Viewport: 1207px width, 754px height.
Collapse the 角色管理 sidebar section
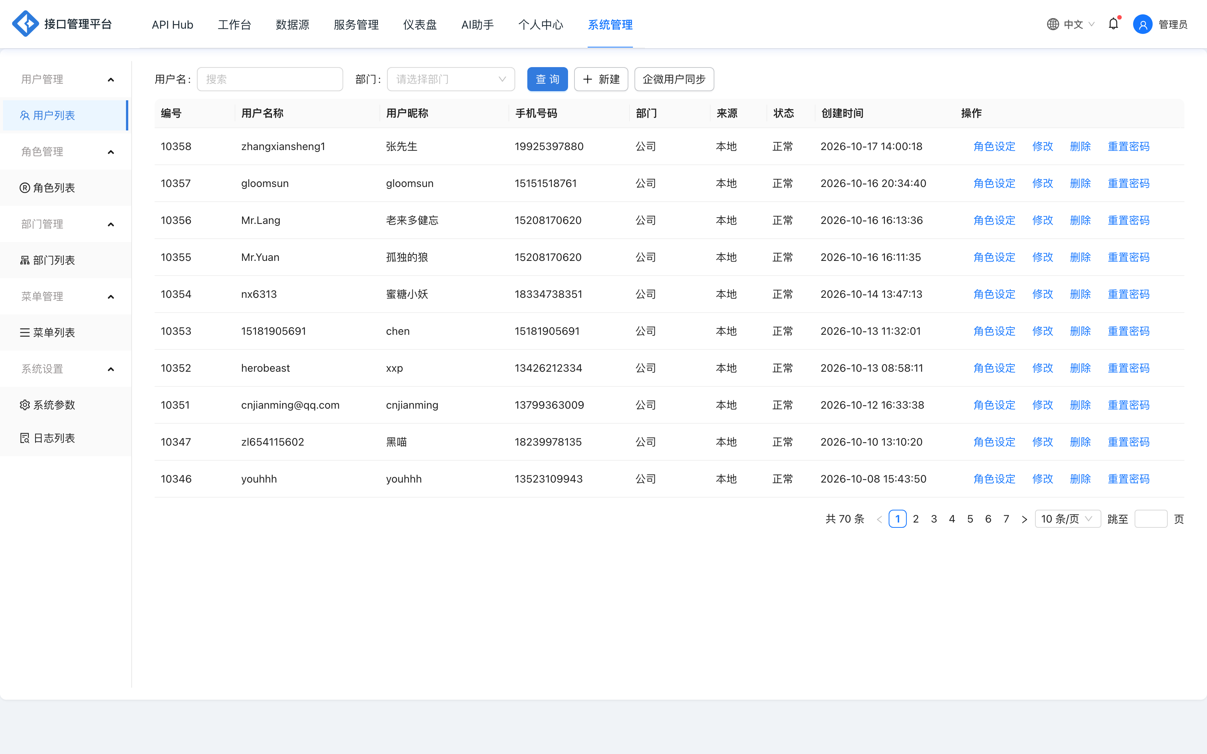pos(111,152)
